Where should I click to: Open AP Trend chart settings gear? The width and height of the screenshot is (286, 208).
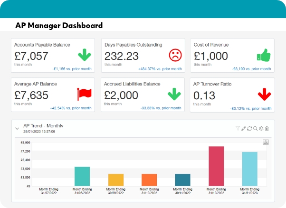coord(261,129)
